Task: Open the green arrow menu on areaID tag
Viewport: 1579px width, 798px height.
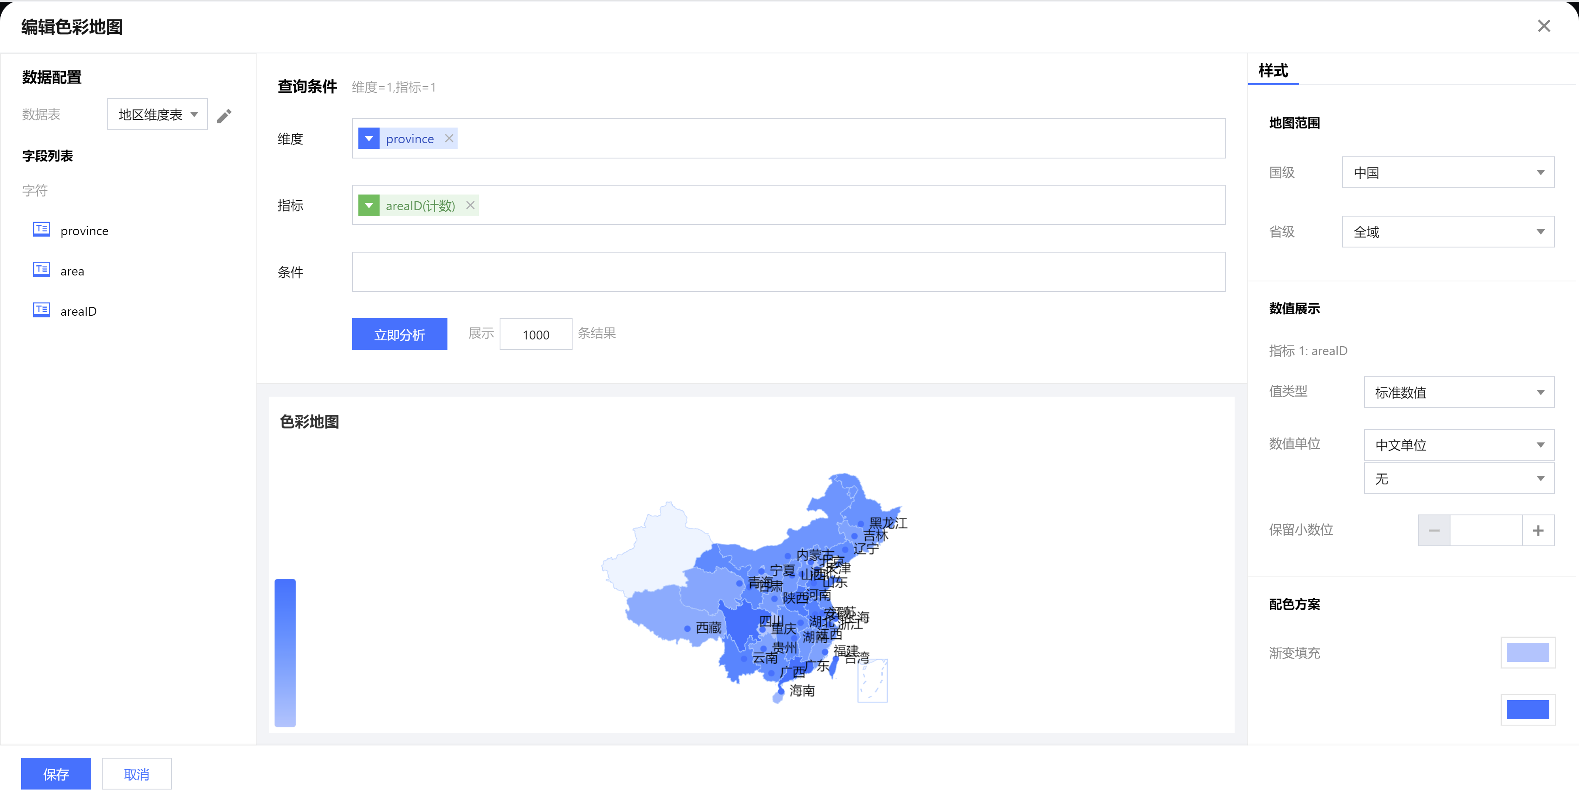Action: click(x=369, y=205)
